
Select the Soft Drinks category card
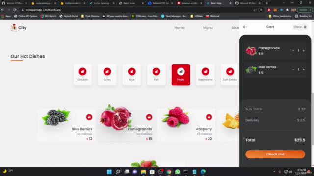pos(230,75)
